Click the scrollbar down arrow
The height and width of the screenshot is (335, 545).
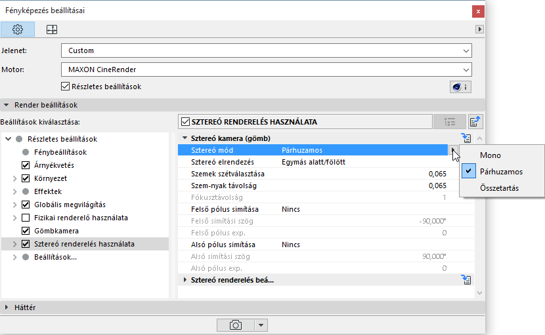pyautogui.click(x=479, y=293)
